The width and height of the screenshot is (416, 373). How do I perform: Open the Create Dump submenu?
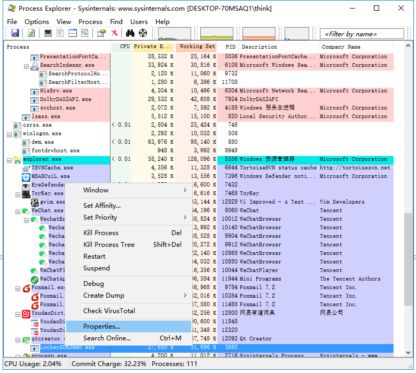(129, 296)
